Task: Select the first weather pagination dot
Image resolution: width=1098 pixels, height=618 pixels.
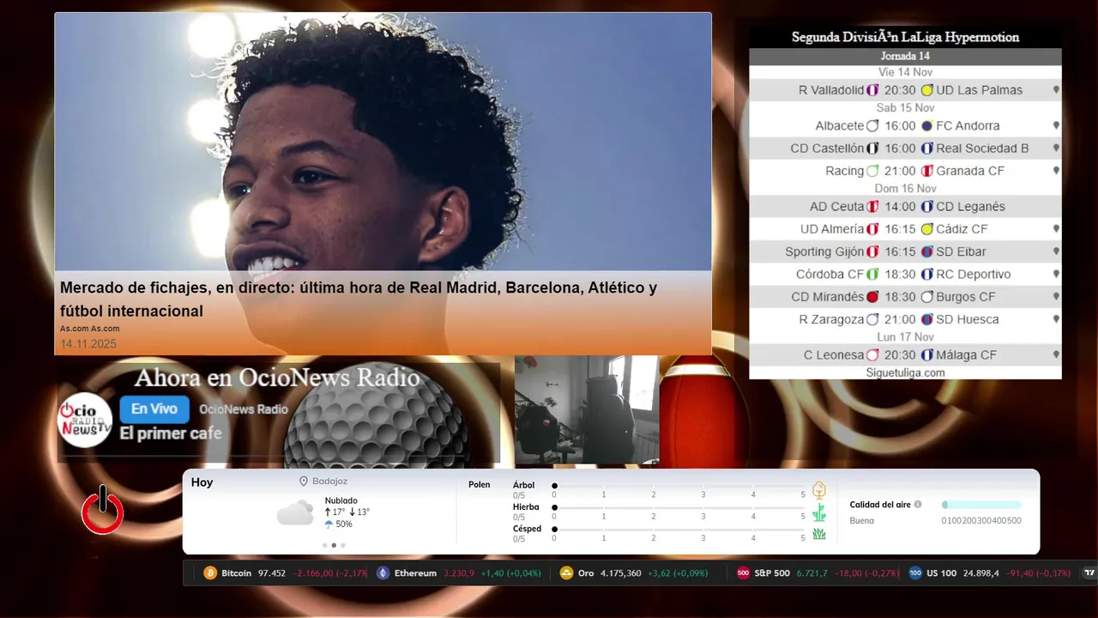Action: [324, 545]
